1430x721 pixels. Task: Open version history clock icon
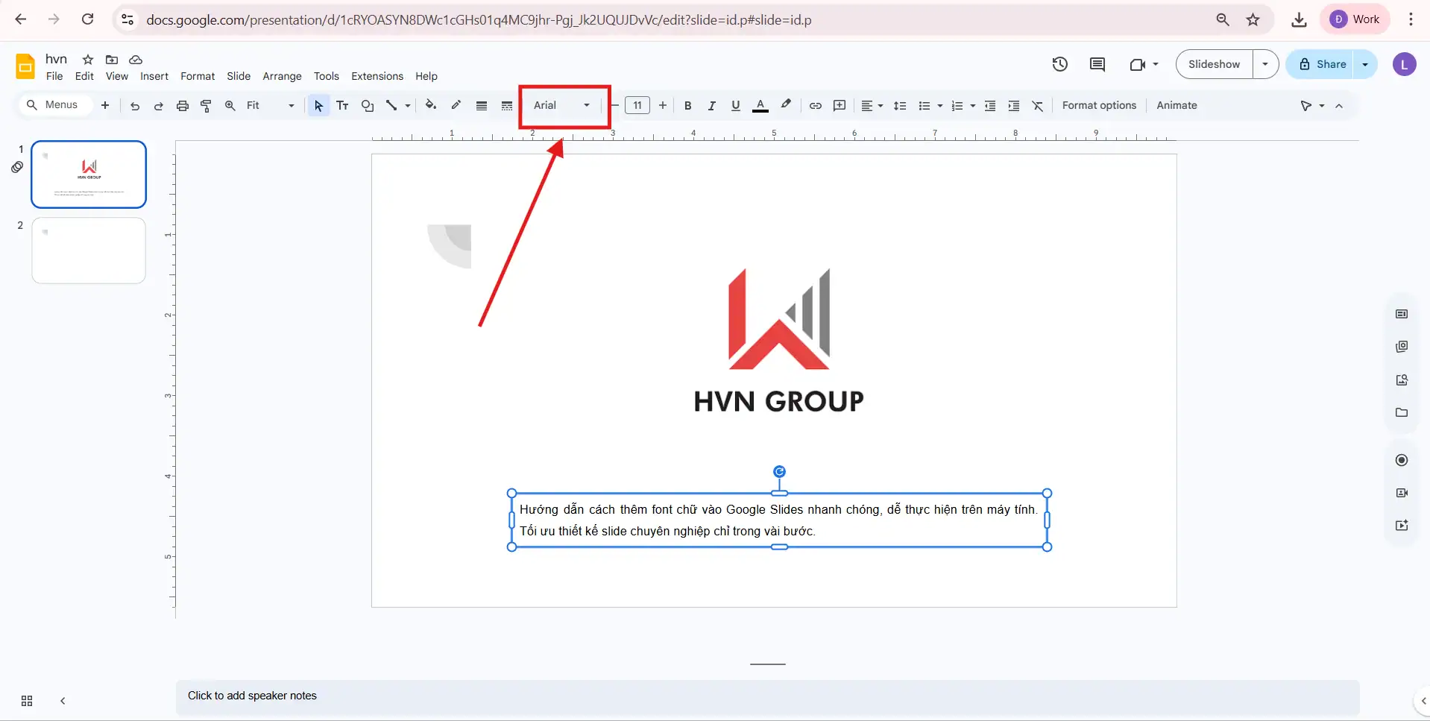click(1059, 64)
